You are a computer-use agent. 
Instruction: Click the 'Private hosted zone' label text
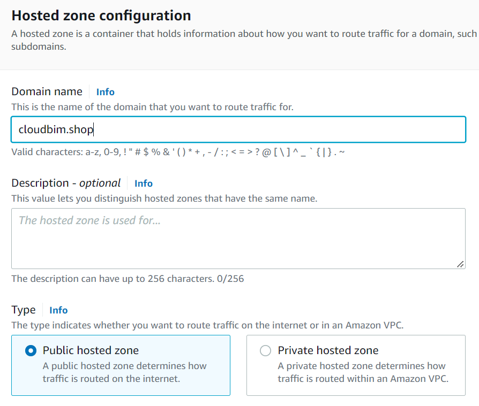(328, 351)
